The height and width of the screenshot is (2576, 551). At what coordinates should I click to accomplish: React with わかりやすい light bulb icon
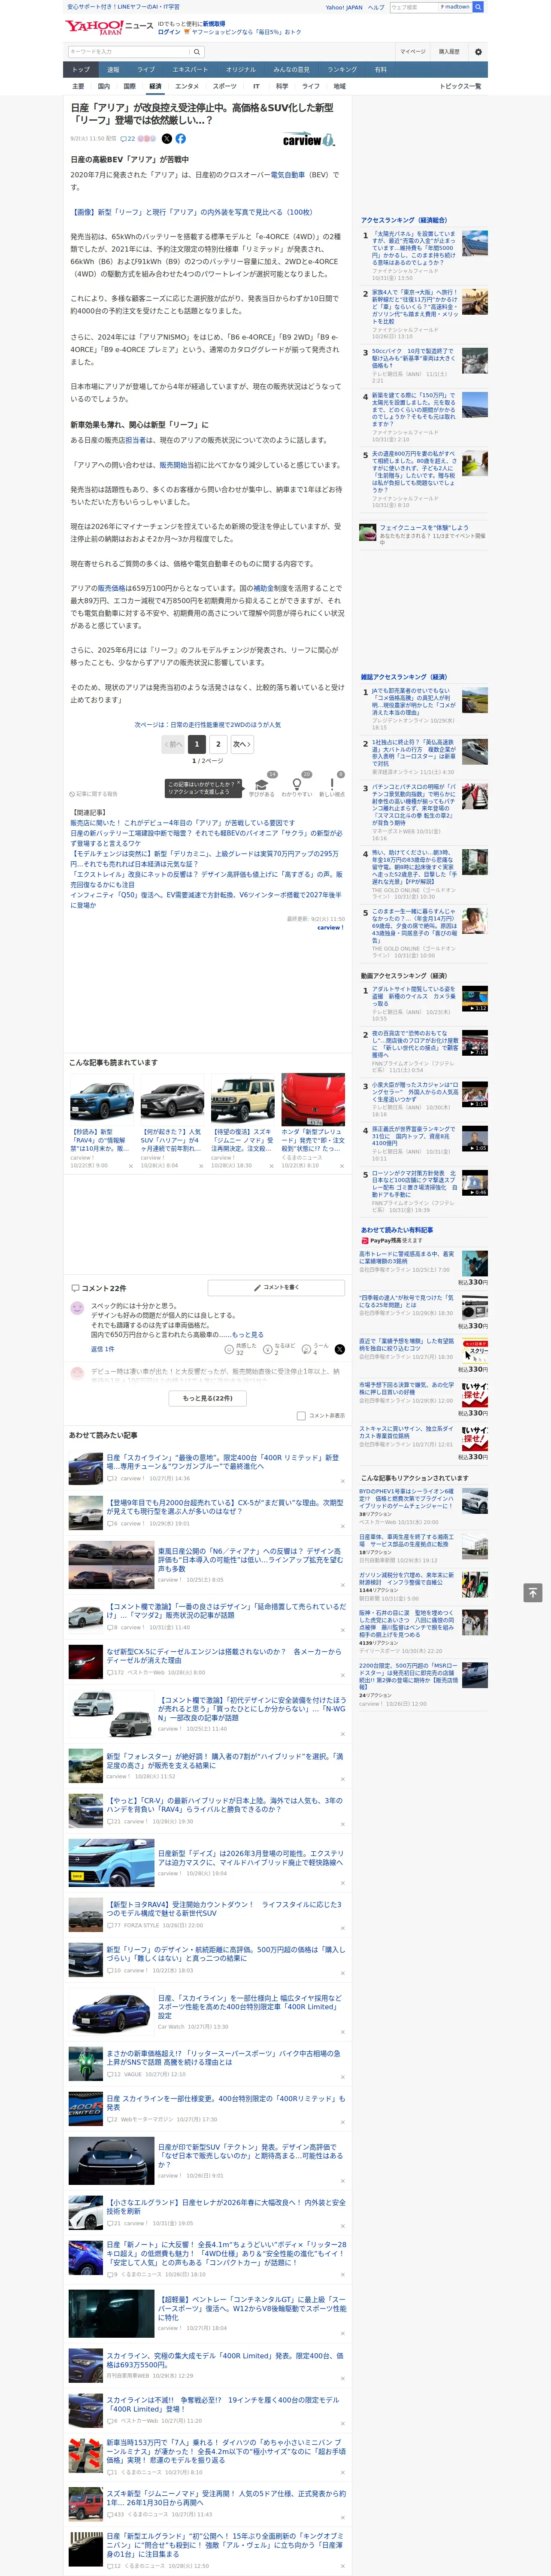[x=297, y=785]
